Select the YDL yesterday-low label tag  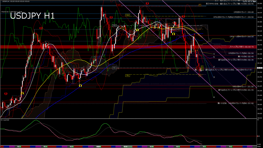(x=127, y=75)
